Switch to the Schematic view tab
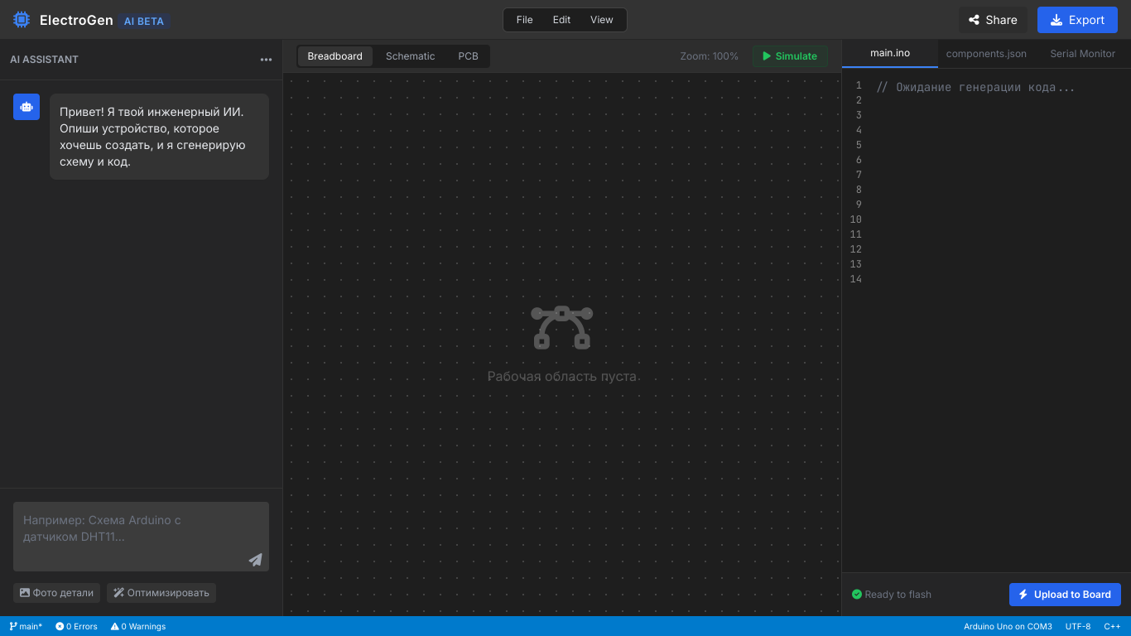The image size is (1131, 636). point(410,56)
